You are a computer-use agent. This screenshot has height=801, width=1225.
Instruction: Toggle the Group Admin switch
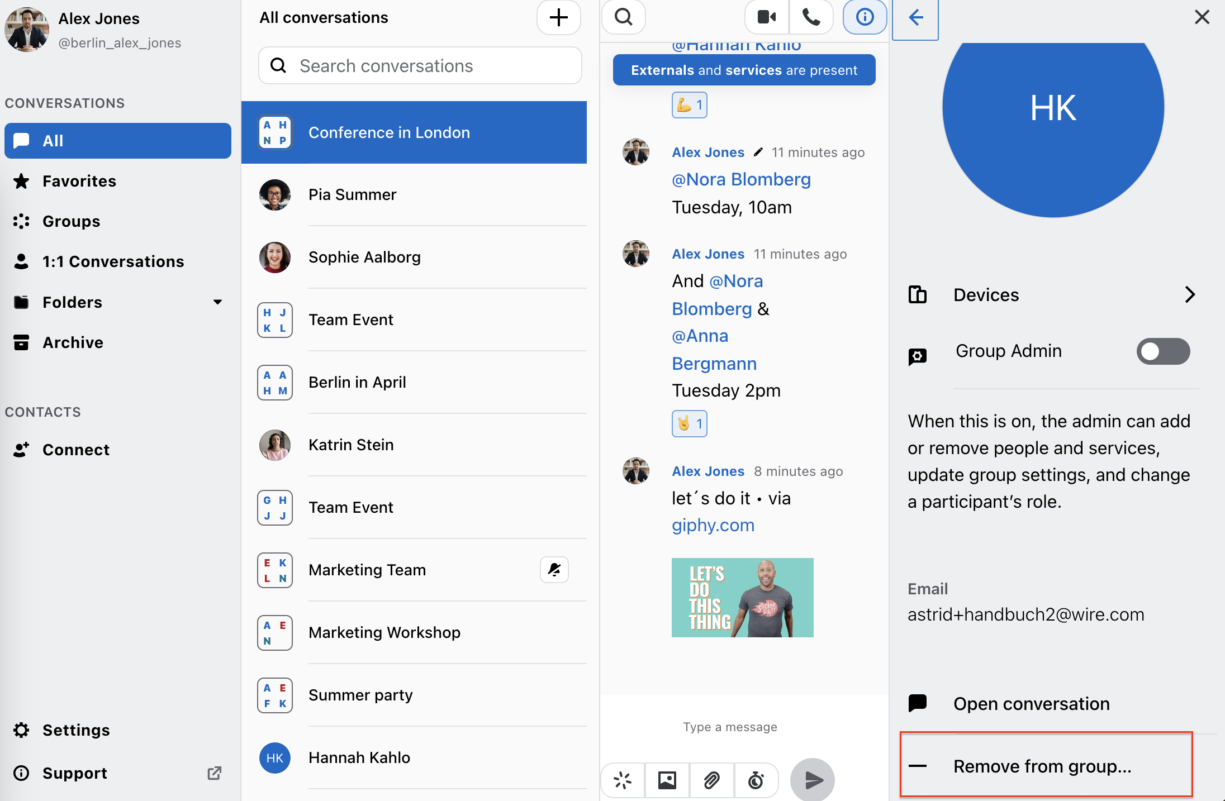(x=1163, y=351)
